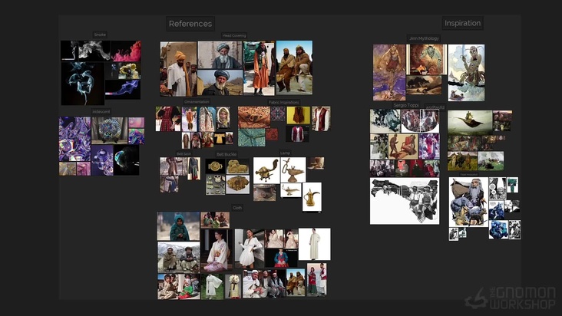Click the Lamp group label
562x316 pixels.
(285, 153)
